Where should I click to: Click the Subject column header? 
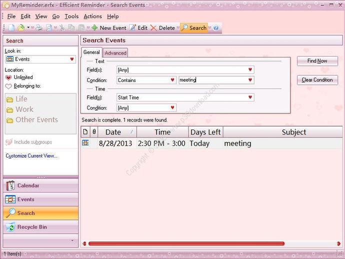tap(282, 132)
